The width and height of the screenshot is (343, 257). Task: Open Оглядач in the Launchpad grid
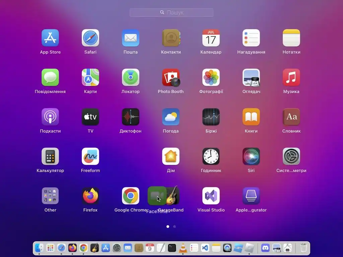251,77
